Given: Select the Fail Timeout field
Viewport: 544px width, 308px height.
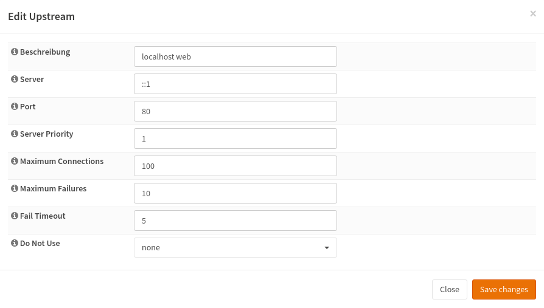Looking at the screenshot, I should (235, 221).
